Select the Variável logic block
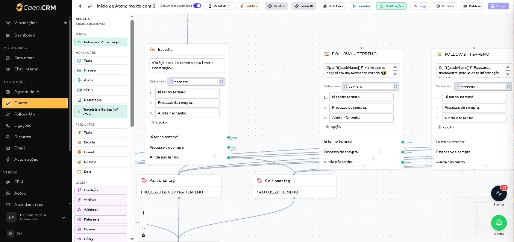Viewport: 514px width, 242px height. tap(101, 200)
